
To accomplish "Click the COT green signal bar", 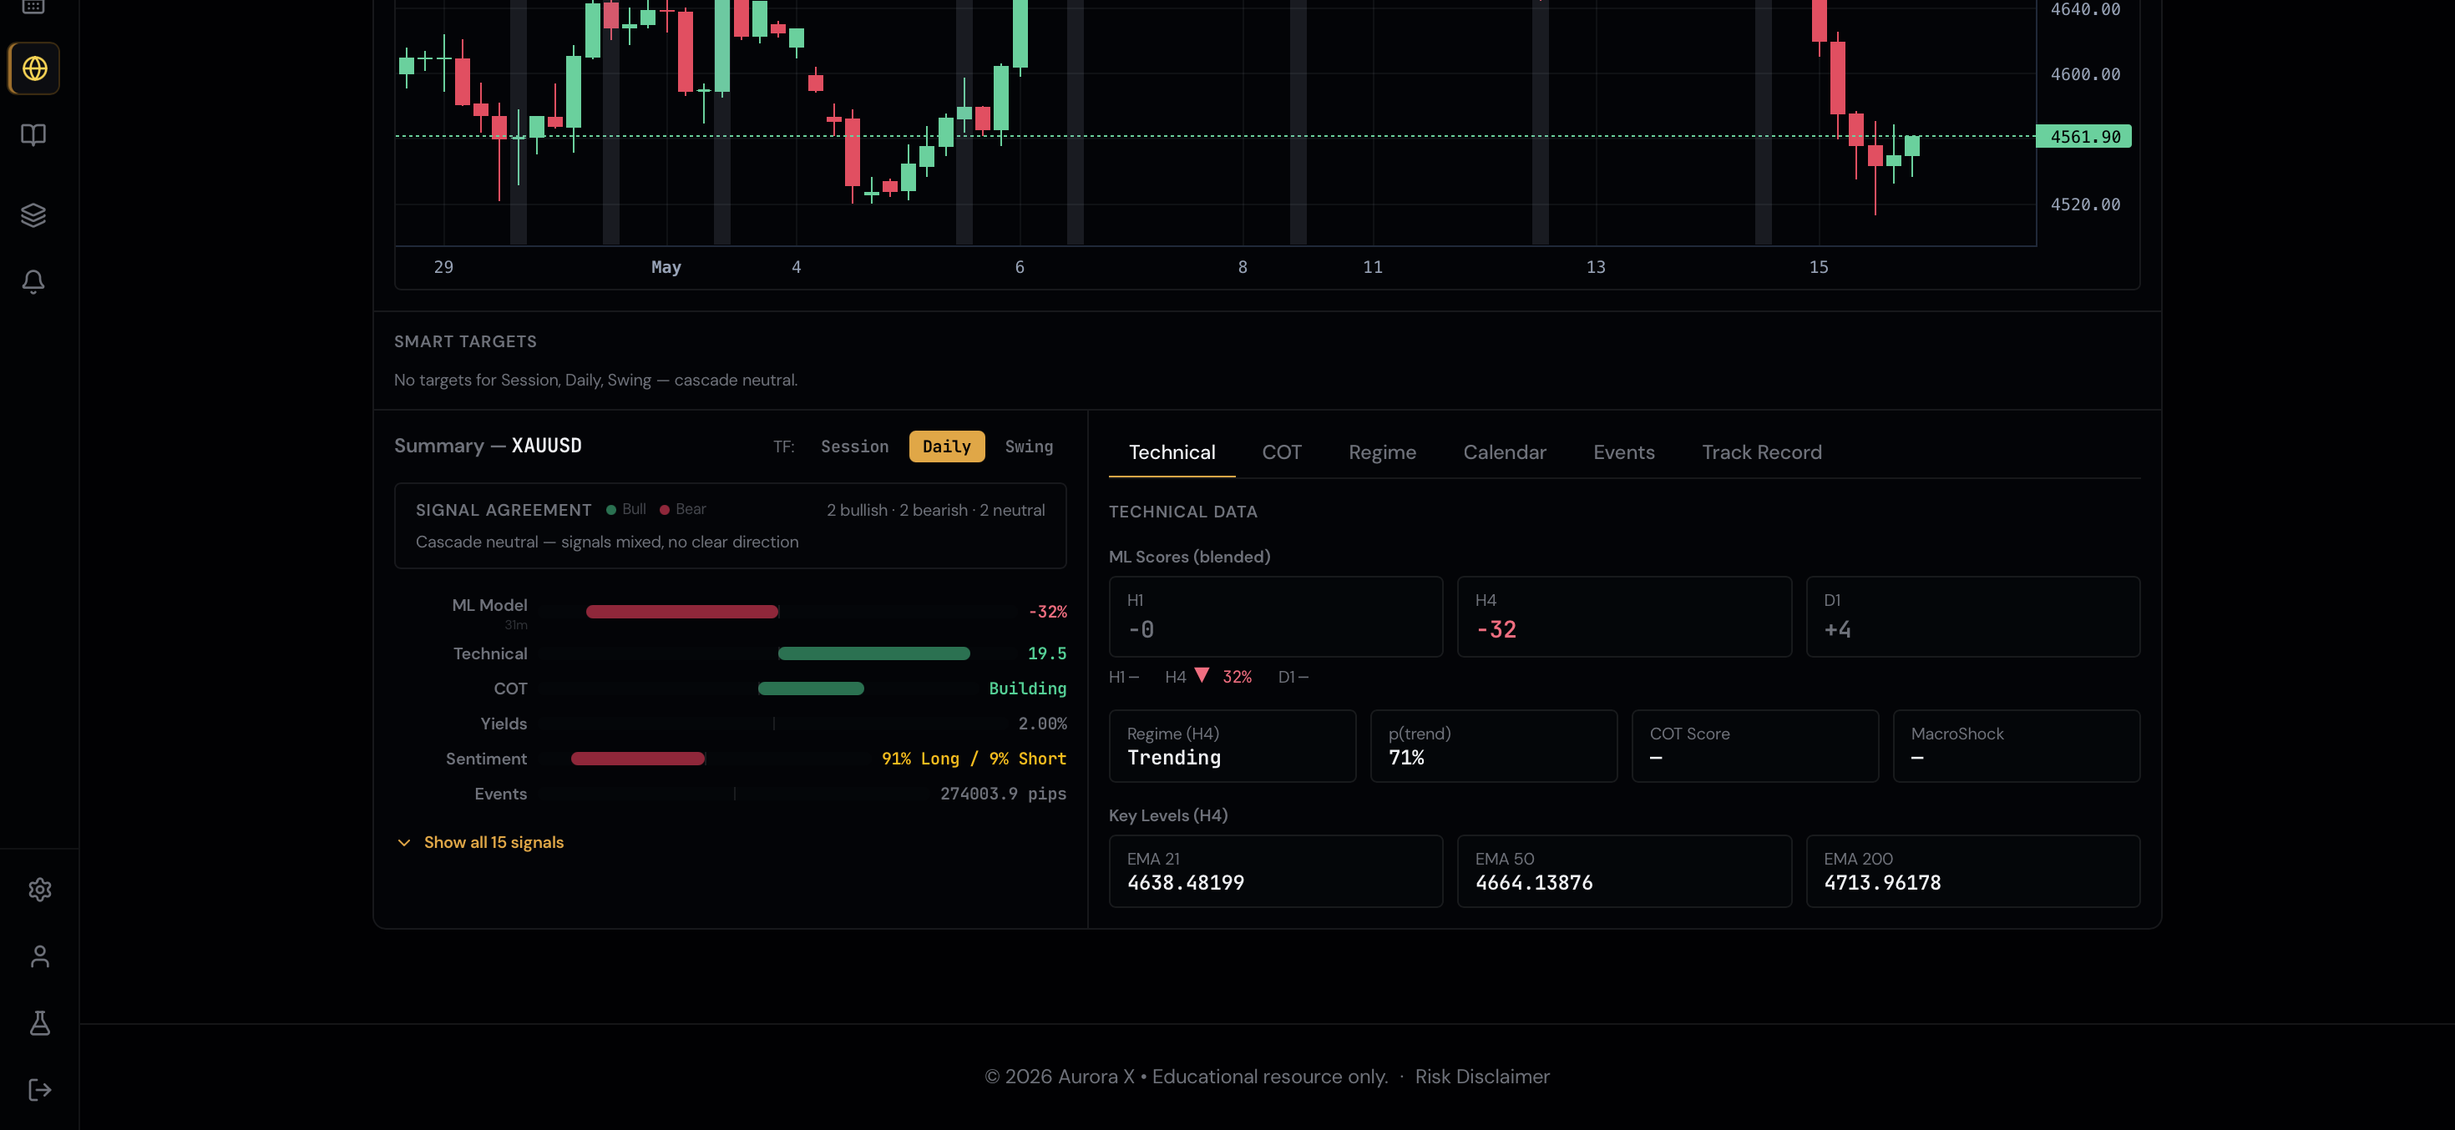I will 811,689.
